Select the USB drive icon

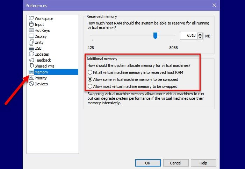coord(31,48)
